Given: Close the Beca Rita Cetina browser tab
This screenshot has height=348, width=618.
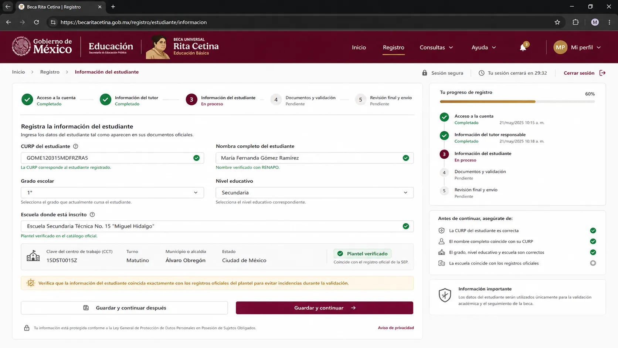Looking at the screenshot, I should pos(100,7).
